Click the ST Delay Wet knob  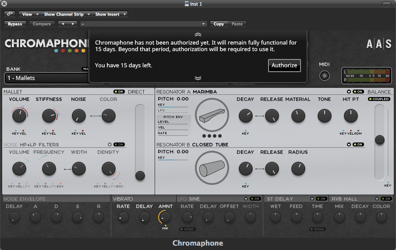pos(275,218)
